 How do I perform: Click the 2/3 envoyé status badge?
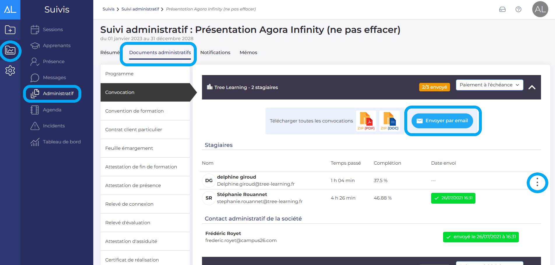point(434,87)
